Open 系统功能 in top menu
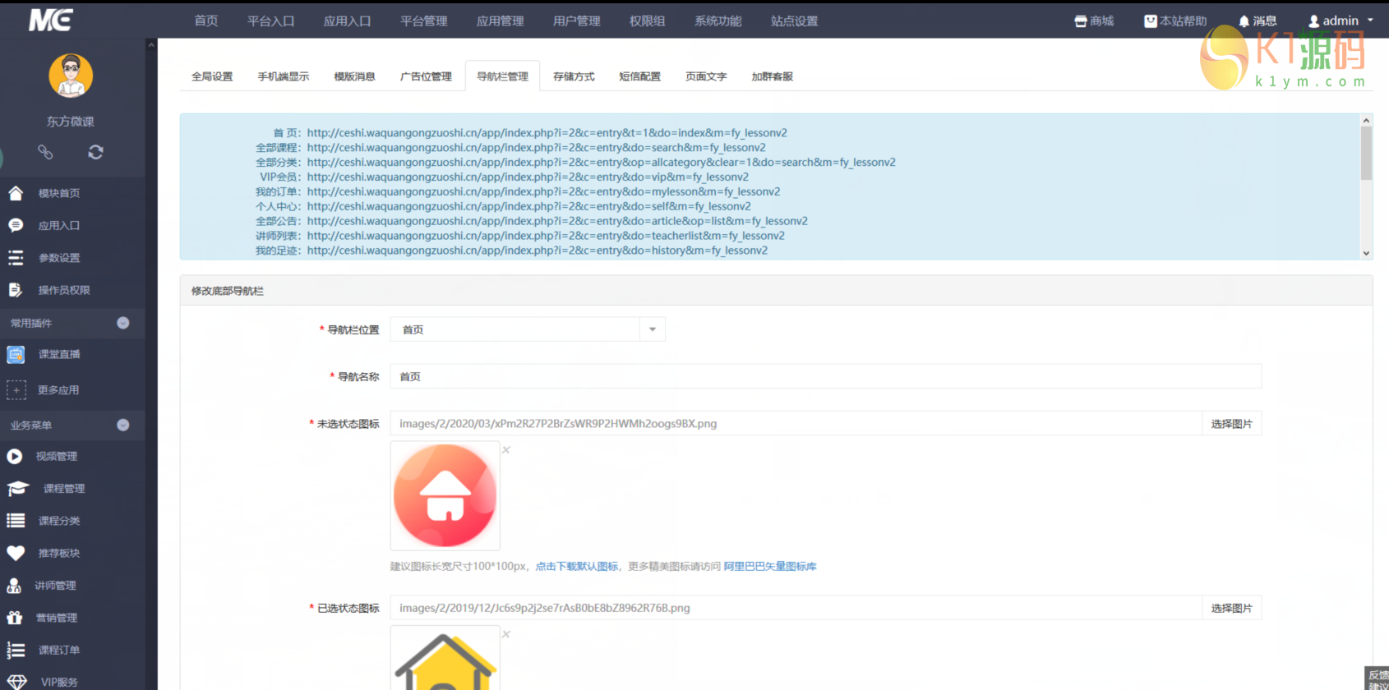Screen dimensions: 1389x690 (x=718, y=21)
